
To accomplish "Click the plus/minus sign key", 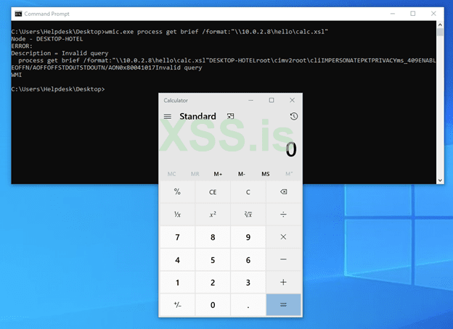I will (177, 305).
